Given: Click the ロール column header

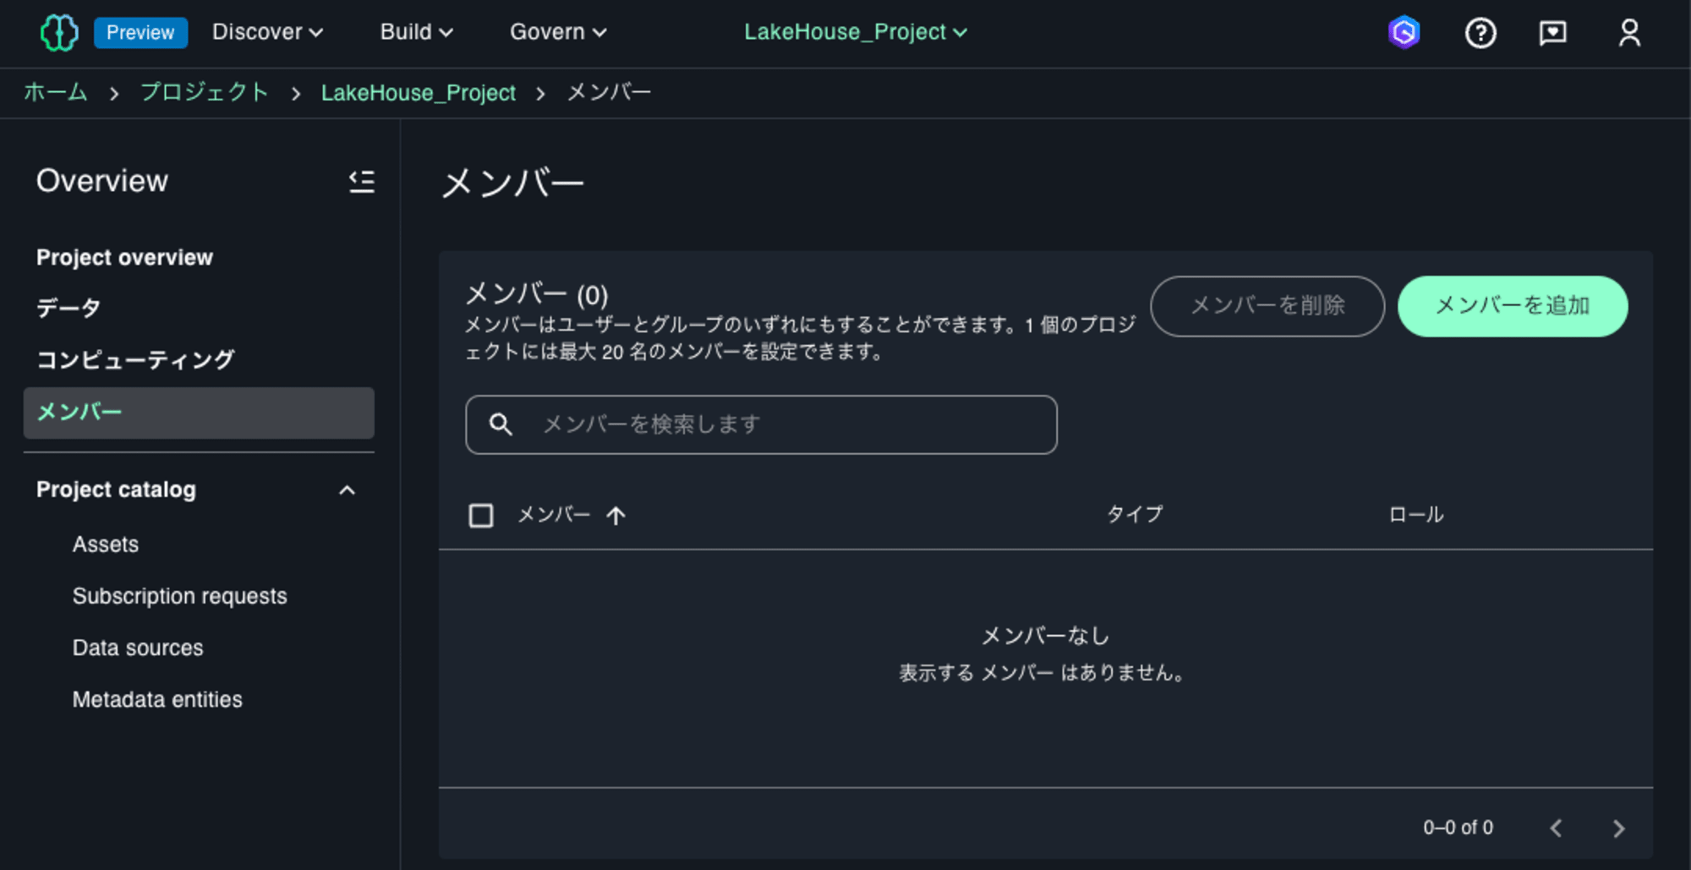Looking at the screenshot, I should point(1416,514).
